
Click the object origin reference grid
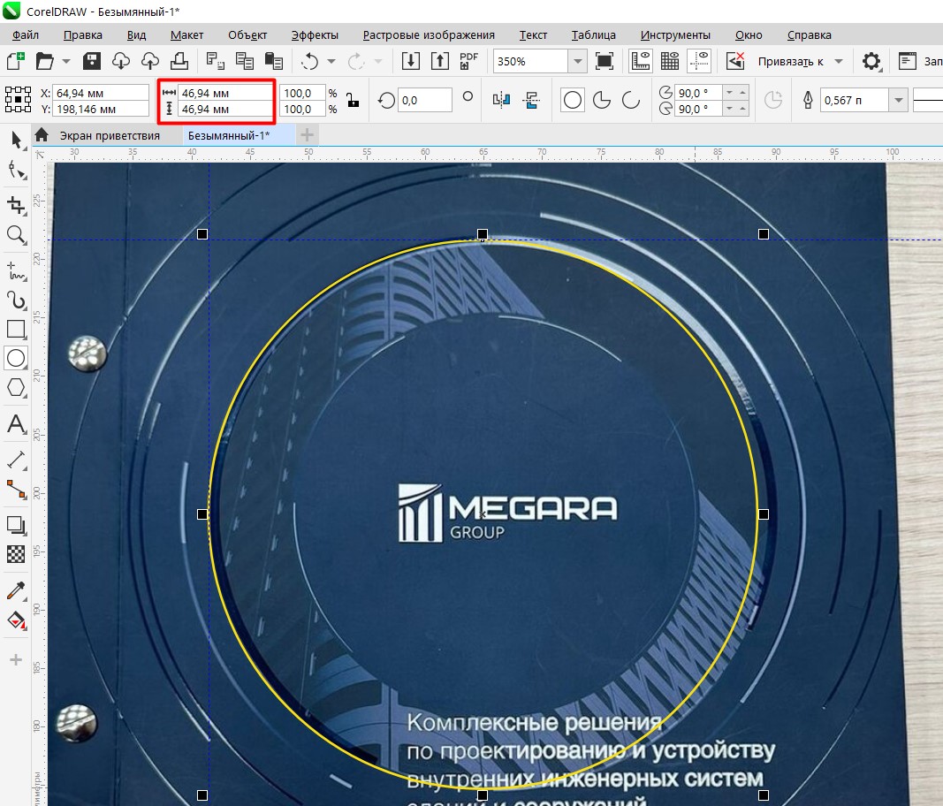(x=18, y=100)
